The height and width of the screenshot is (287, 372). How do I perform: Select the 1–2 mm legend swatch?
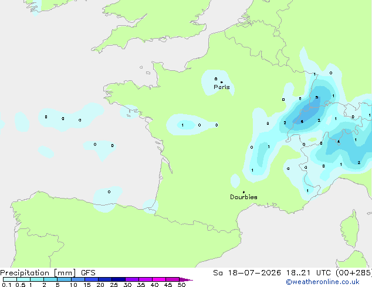pyautogui.click(x=37, y=279)
